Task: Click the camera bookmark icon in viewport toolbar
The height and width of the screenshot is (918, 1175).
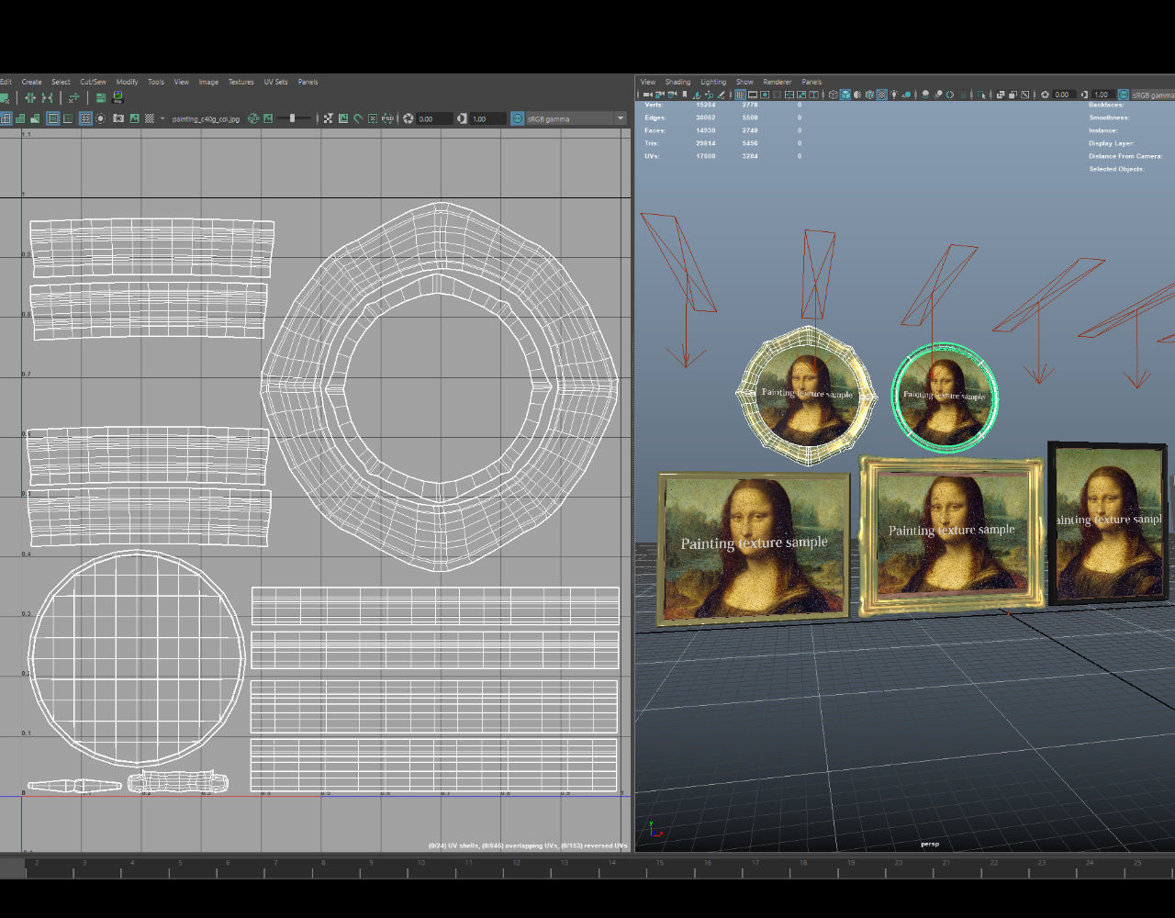Action: pos(685,95)
